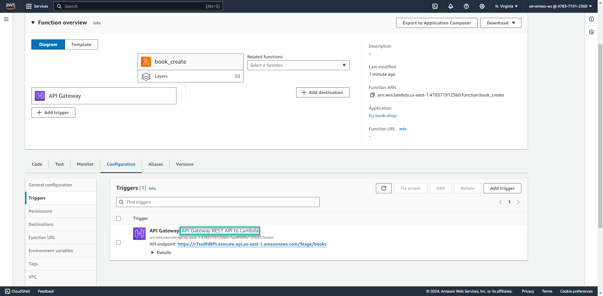Click the API Gateway icon in diagram

click(40, 96)
